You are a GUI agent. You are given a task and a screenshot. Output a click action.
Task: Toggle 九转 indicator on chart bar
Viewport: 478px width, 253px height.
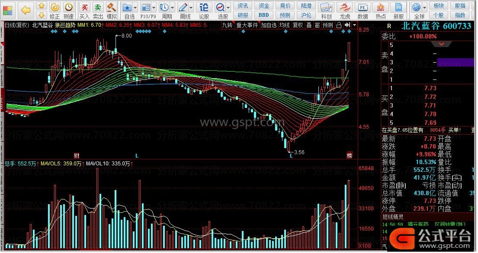point(227,25)
